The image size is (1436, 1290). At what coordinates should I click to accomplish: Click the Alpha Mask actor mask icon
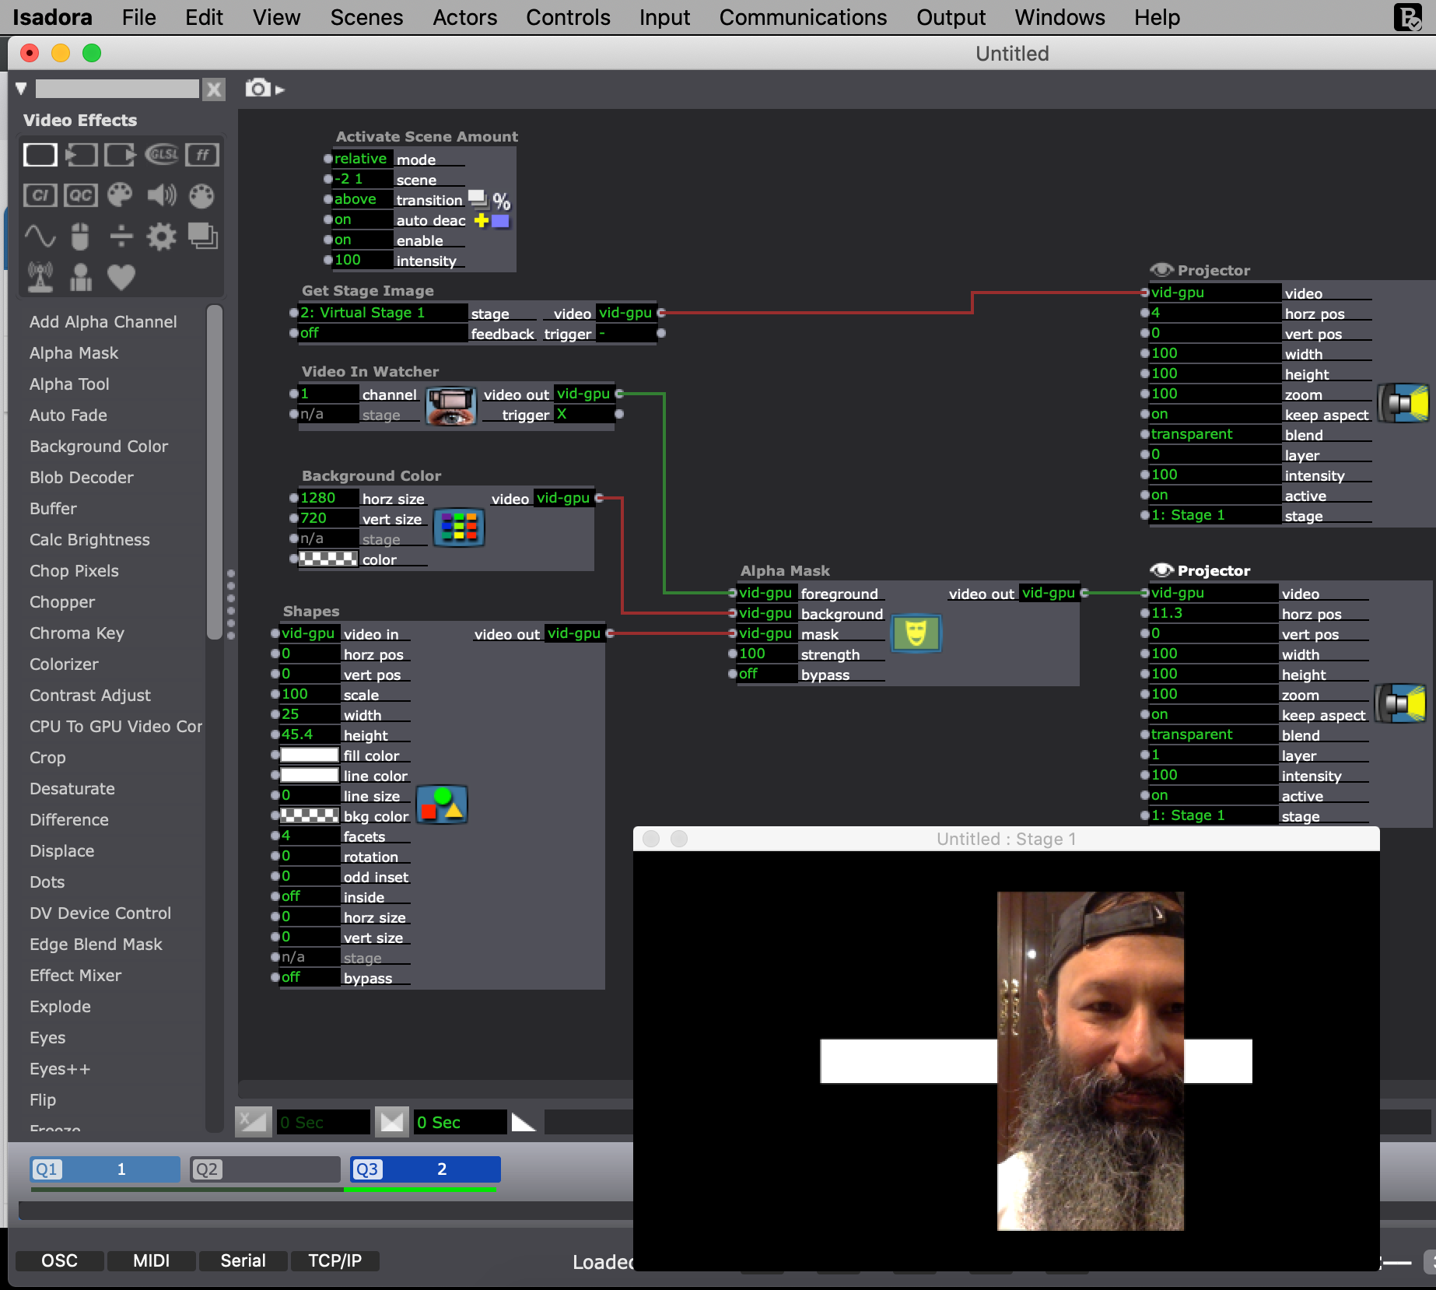(x=916, y=633)
